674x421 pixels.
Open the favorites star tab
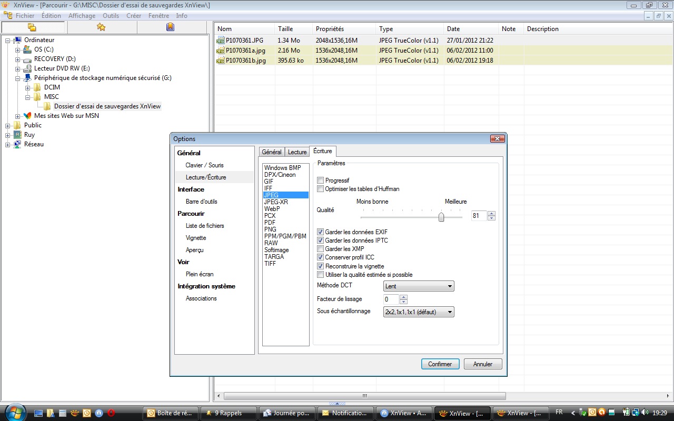101,27
